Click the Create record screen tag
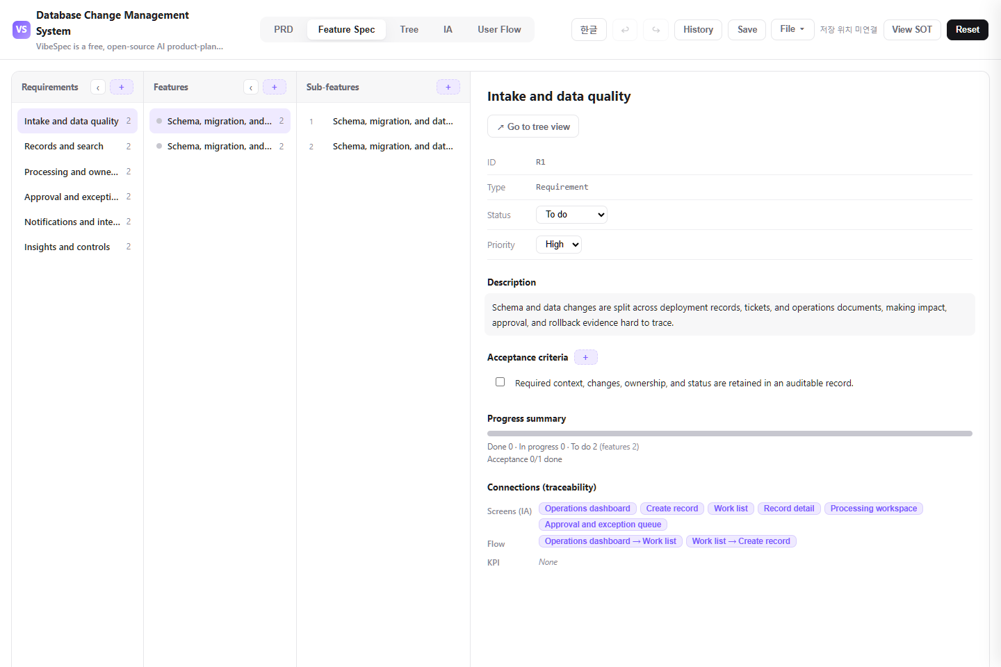 pos(672,509)
